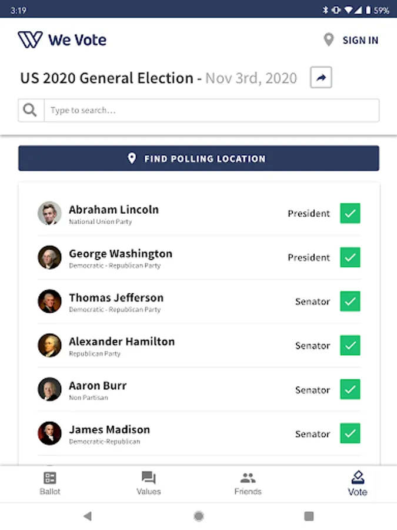Click the location pin next to Sign In
The image size is (397, 530).
pyautogui.click(x=329, y=40)
